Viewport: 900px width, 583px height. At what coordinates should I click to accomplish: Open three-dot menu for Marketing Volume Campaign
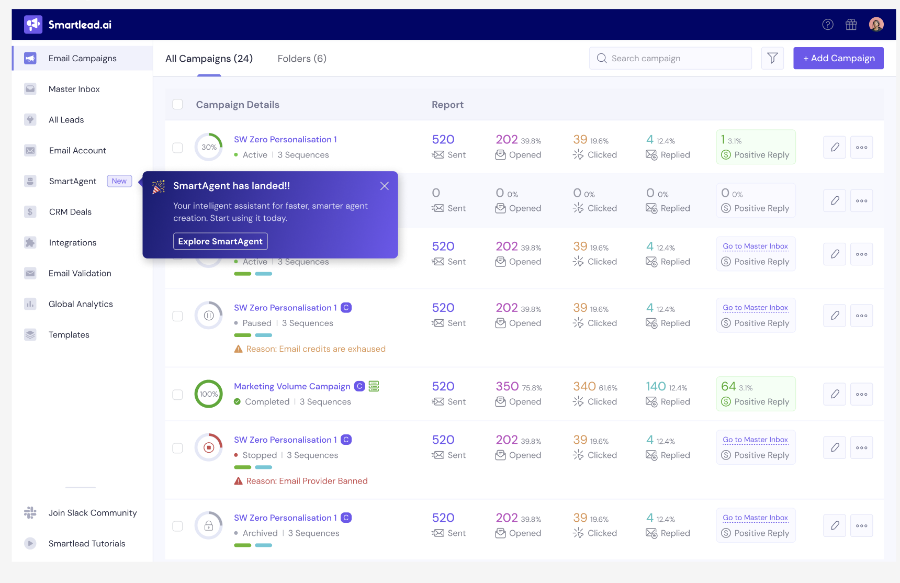862,394
